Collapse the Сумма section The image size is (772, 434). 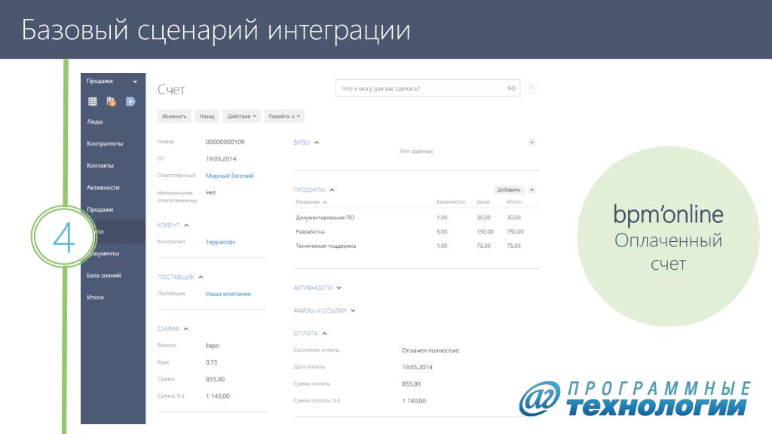[x=185, y=329]
